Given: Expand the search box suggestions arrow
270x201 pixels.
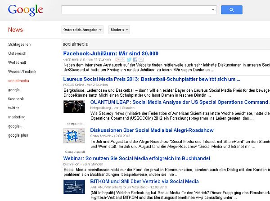Looking at the screenshot, I should click(213, 10).
